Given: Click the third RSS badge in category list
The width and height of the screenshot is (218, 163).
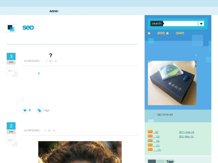Looking at the screenshot, I should [150, 141].
